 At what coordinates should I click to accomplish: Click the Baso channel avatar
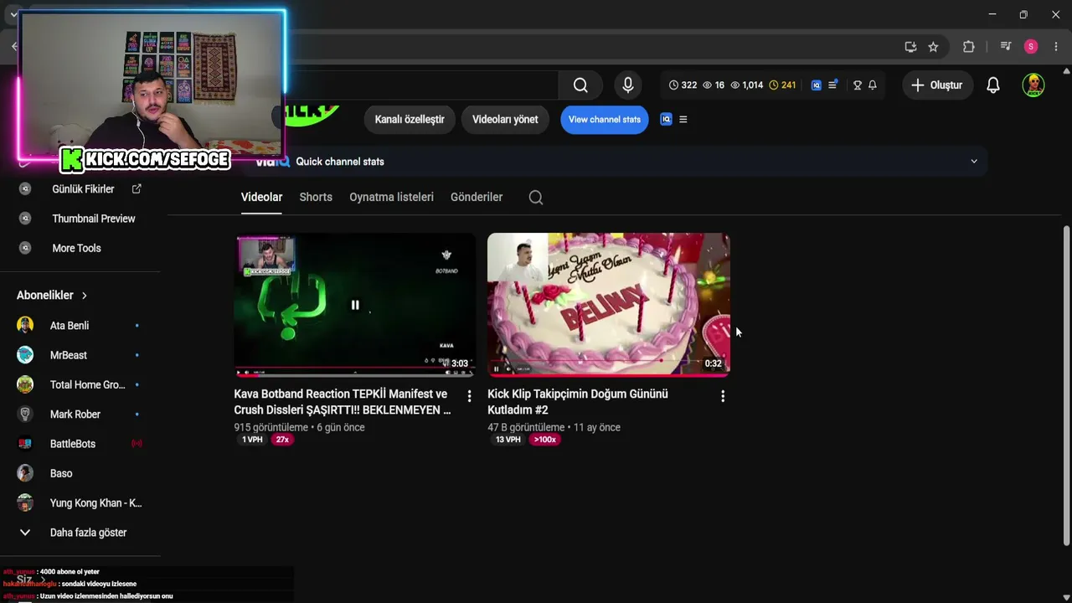click(25, 473)
